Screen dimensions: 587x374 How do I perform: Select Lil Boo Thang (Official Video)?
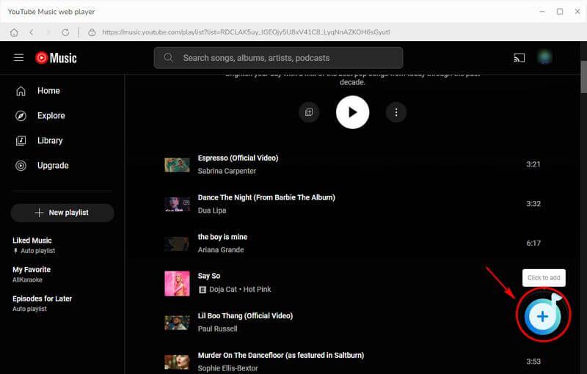coord(245,316)
